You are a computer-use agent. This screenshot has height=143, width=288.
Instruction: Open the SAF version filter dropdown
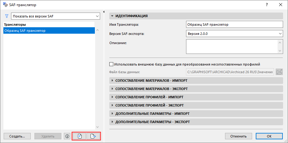pyautogui.click(x=56, y=16)
